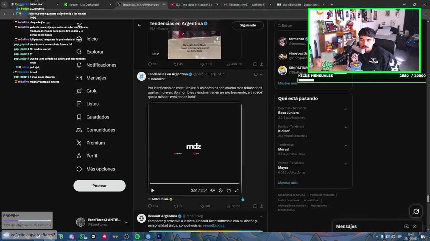
Task: Open Comunidades in sidebar
Action: (x=96, y=130)
